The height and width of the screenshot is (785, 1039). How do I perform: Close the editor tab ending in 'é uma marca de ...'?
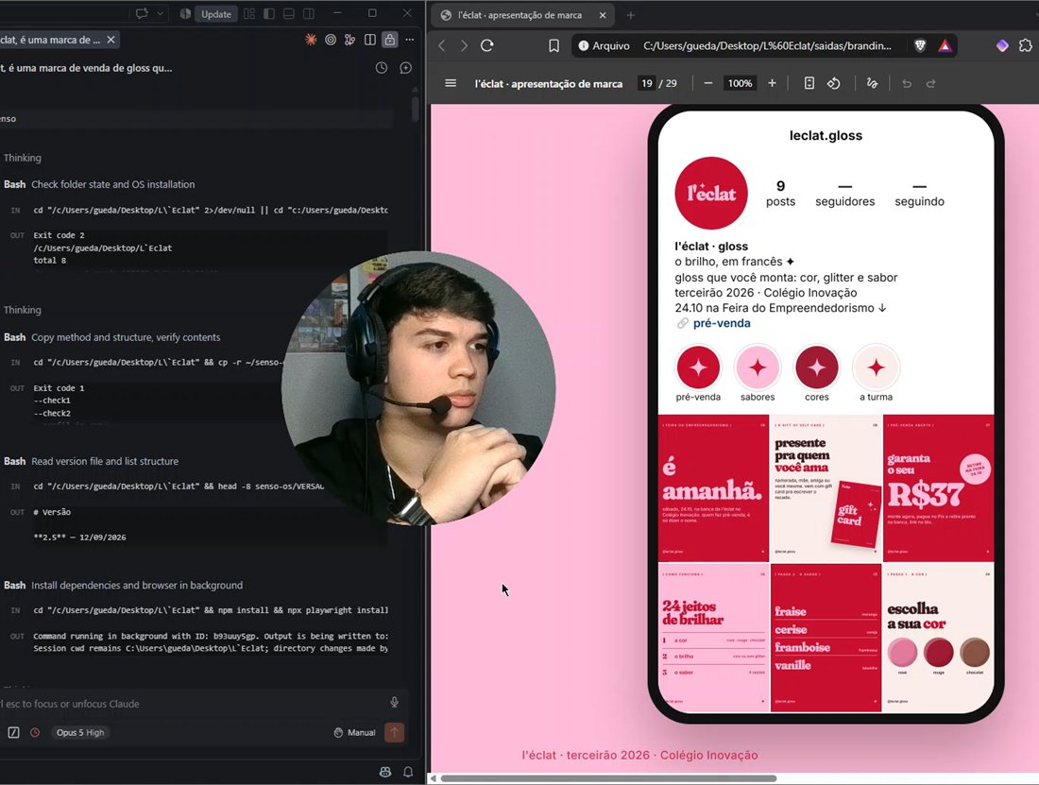[x=111, y=40]
